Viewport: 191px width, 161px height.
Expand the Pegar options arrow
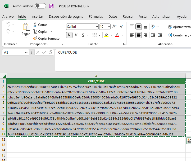tap(25, 38)
